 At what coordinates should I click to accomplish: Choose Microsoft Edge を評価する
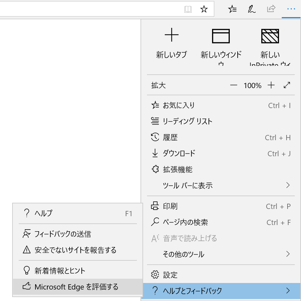78,287
